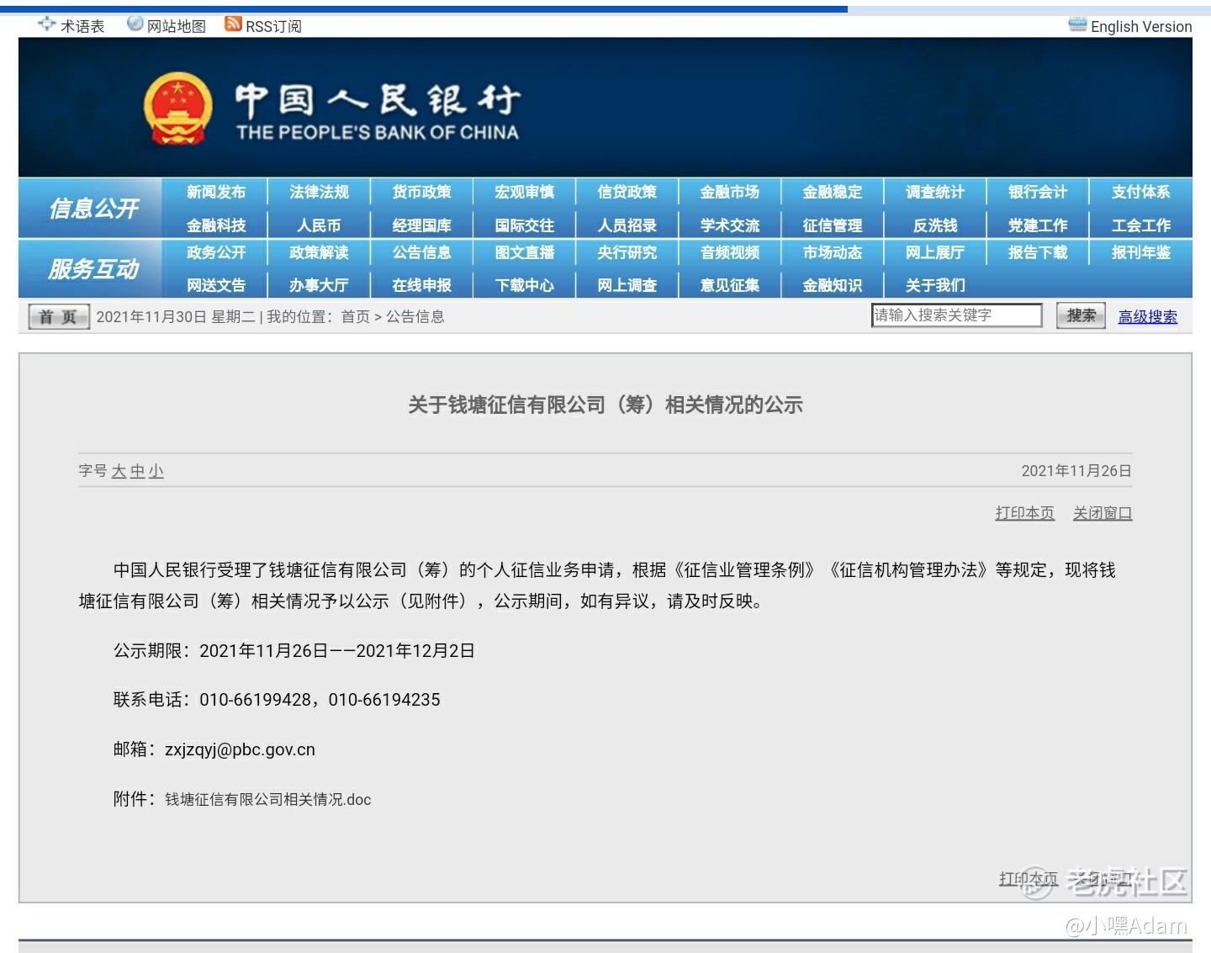Open the 高级搜索 advanced search link
Viewport: 1211px width, 953px height.
click(1148, 317)
